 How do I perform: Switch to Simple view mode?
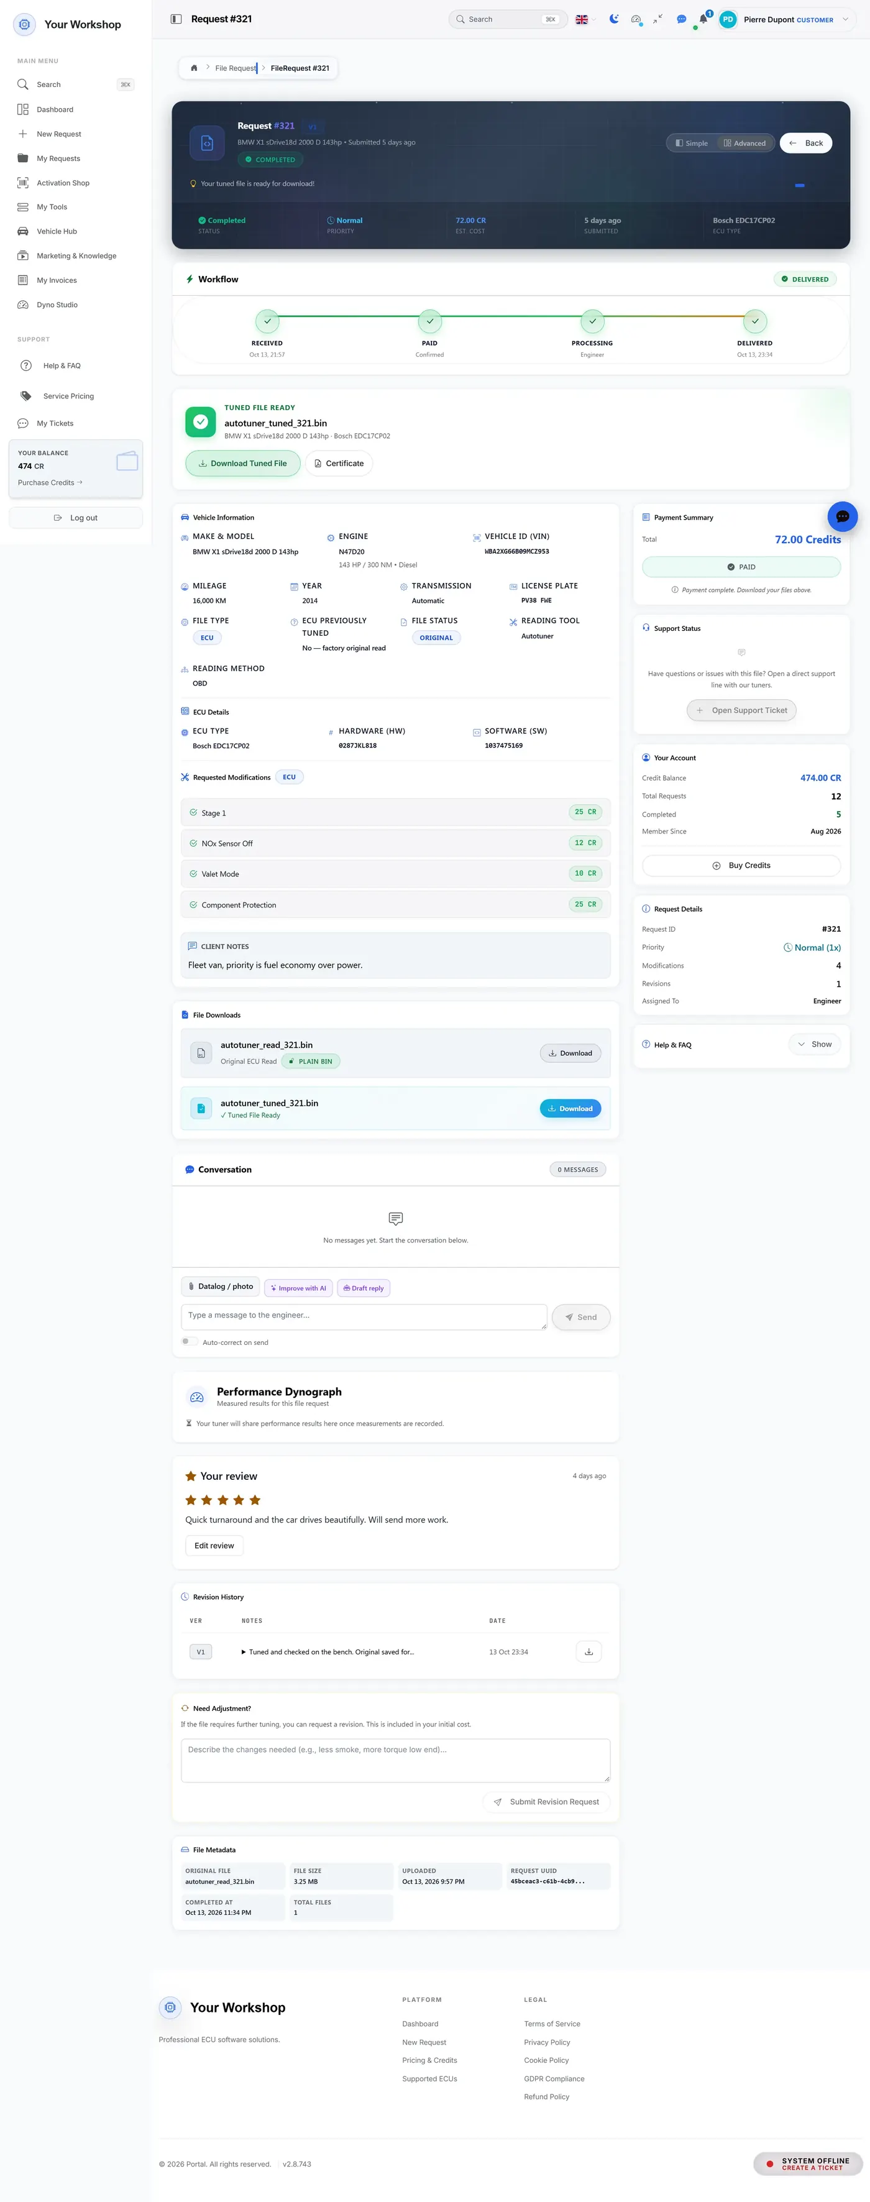pos(692,143)
